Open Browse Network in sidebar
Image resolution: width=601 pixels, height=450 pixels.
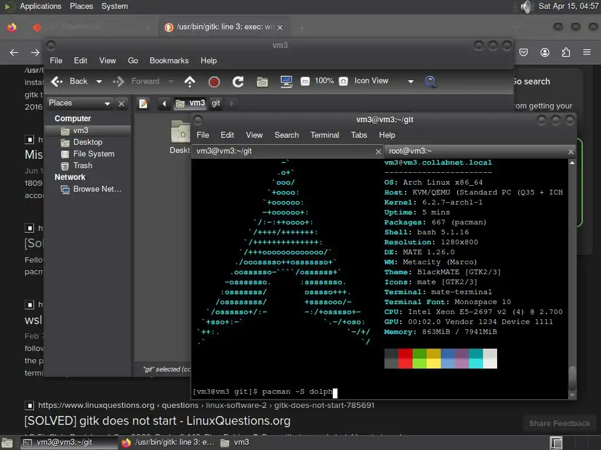tap(87, 189)
